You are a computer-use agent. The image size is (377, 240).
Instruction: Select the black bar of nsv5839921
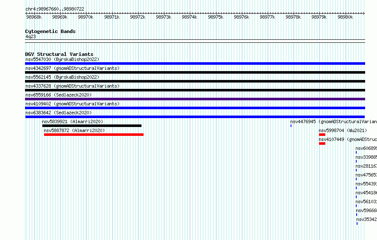92,126
